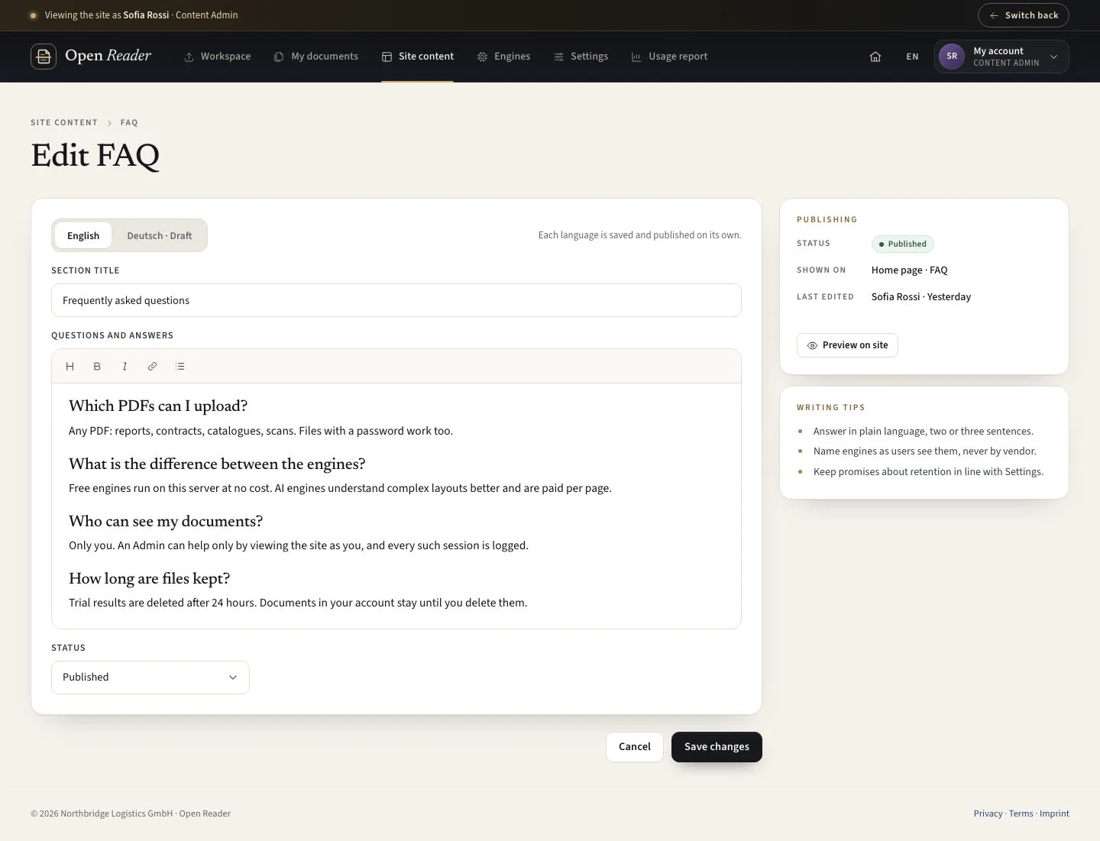Apply bulleted list from editor toolbar
This screenshot has width=1100, height=841.
click(x=180, y=367)
